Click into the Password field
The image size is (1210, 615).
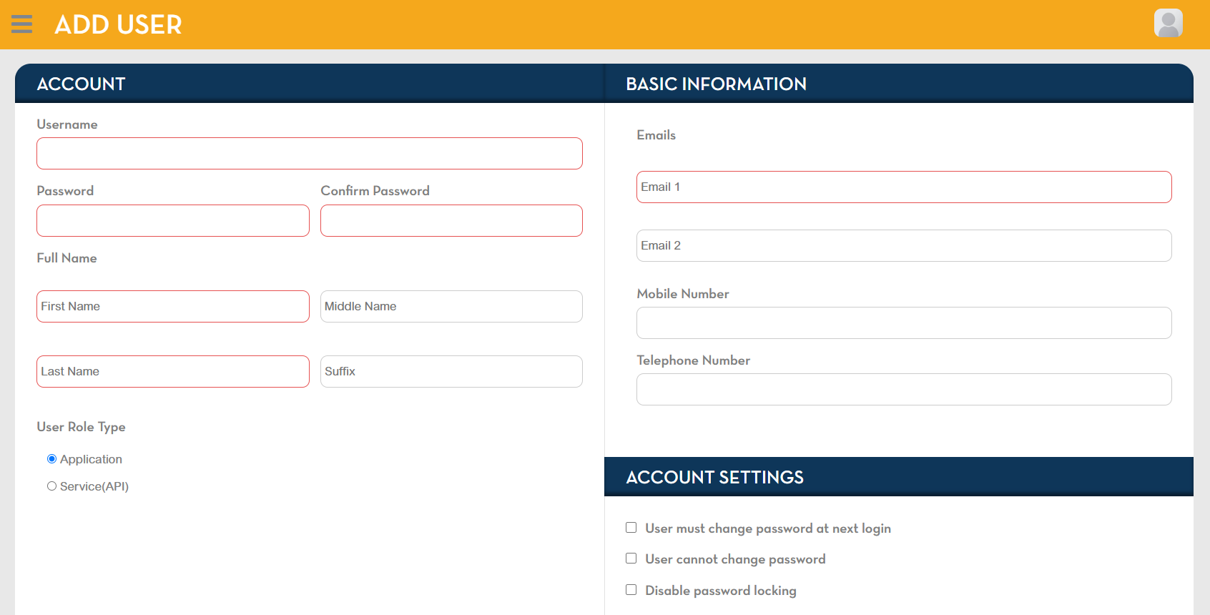[173, 221]
